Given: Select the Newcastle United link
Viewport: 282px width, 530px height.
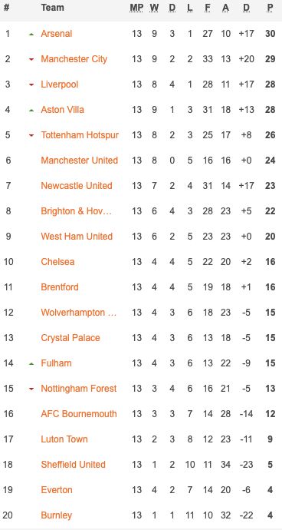Looking at the screenshot, I should point(77,186).
